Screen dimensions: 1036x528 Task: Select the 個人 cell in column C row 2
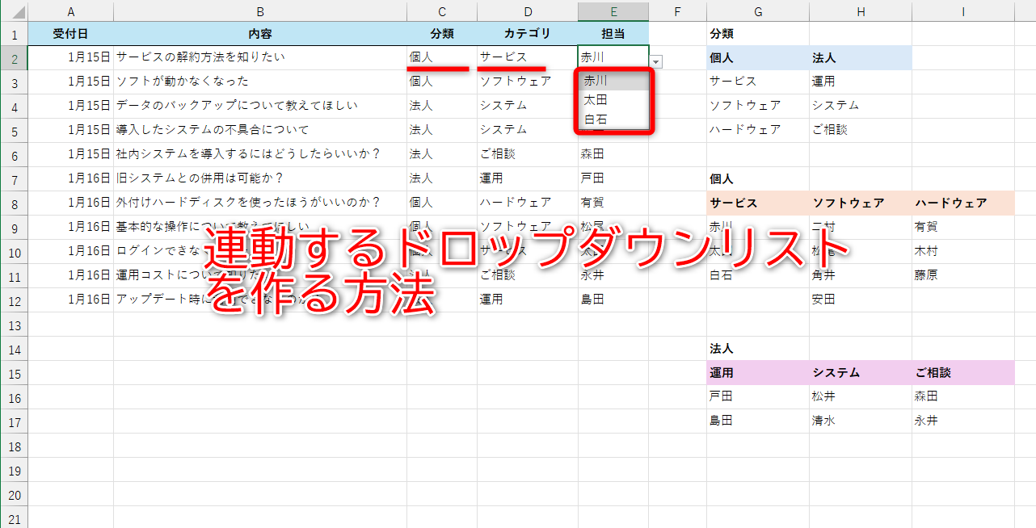(441, 58)
